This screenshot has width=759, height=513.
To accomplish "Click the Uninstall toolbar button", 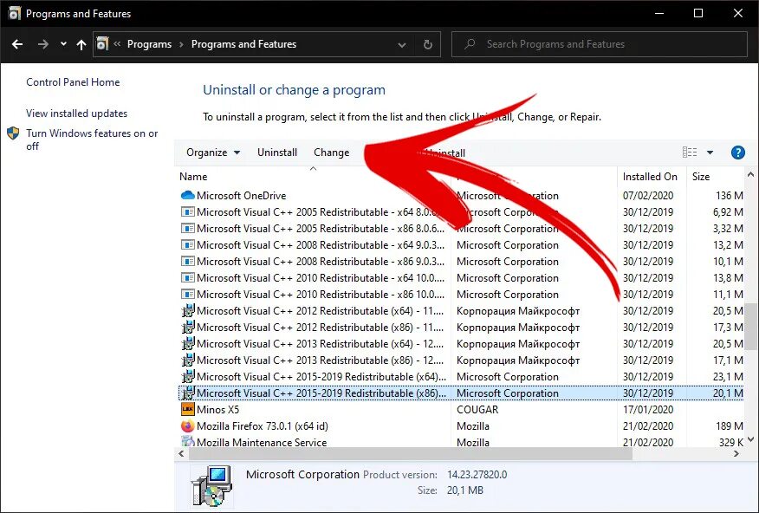I will (x=277, y=153).
